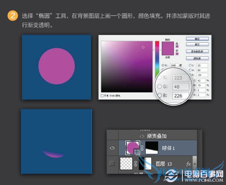Click the small web-safe swatch under the cube icon

click(177, 54)
